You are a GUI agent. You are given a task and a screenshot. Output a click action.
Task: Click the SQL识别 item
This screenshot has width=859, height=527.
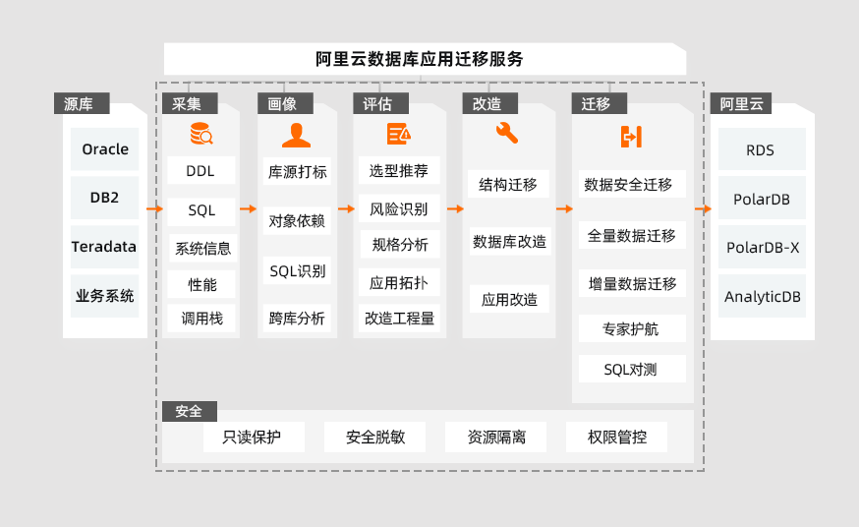pos(297,270)
